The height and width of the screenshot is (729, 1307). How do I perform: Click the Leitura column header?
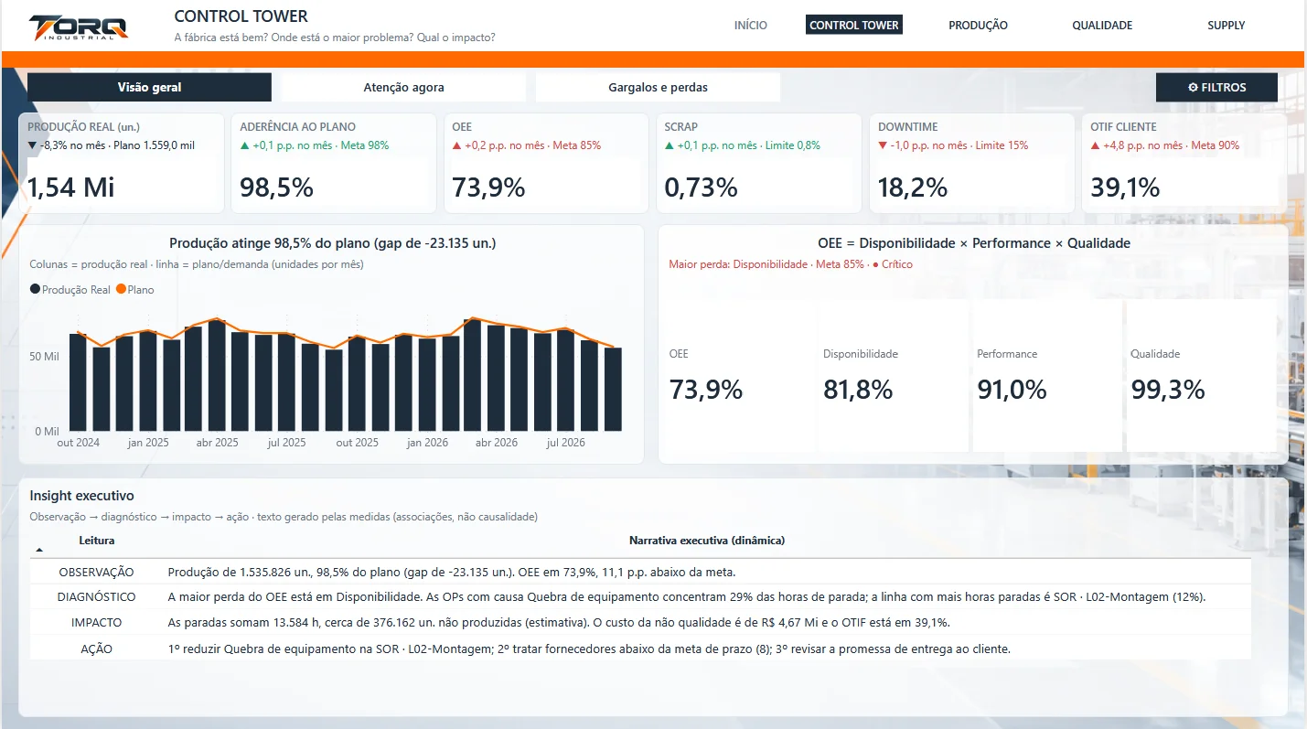point(96,541)
